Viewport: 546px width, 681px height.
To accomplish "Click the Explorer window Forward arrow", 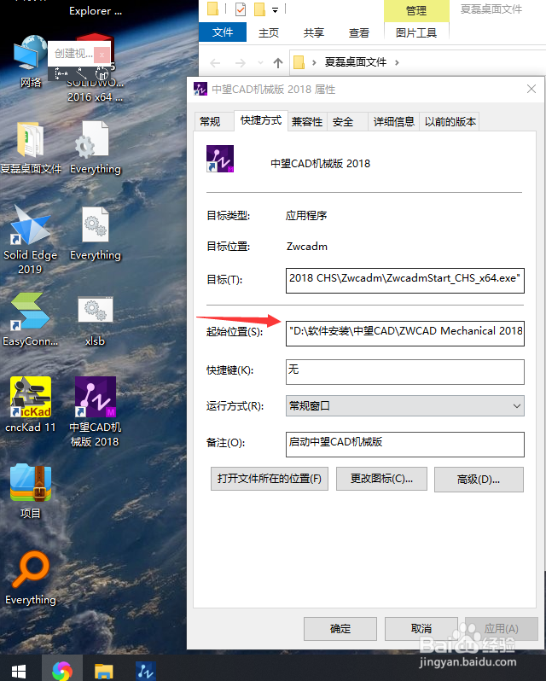I will pos(240,63).
